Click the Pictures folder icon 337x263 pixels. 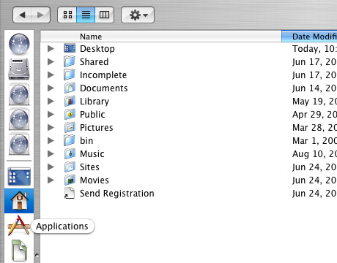(x=70, y=127)
